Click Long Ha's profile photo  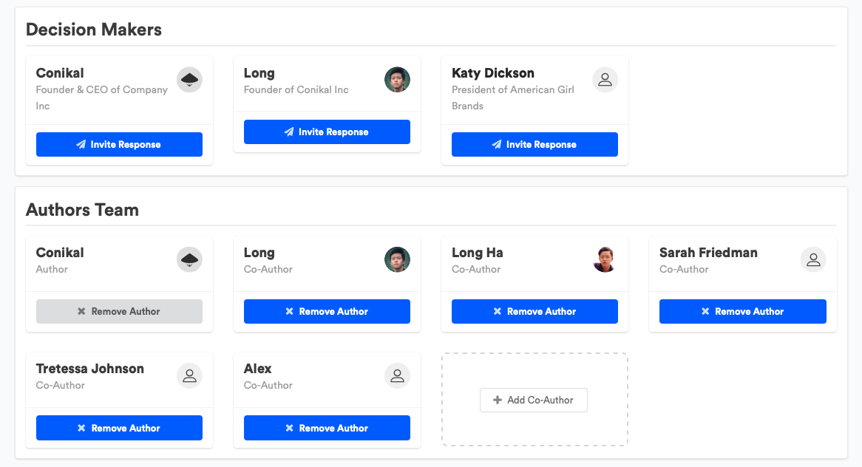[605, 259]
